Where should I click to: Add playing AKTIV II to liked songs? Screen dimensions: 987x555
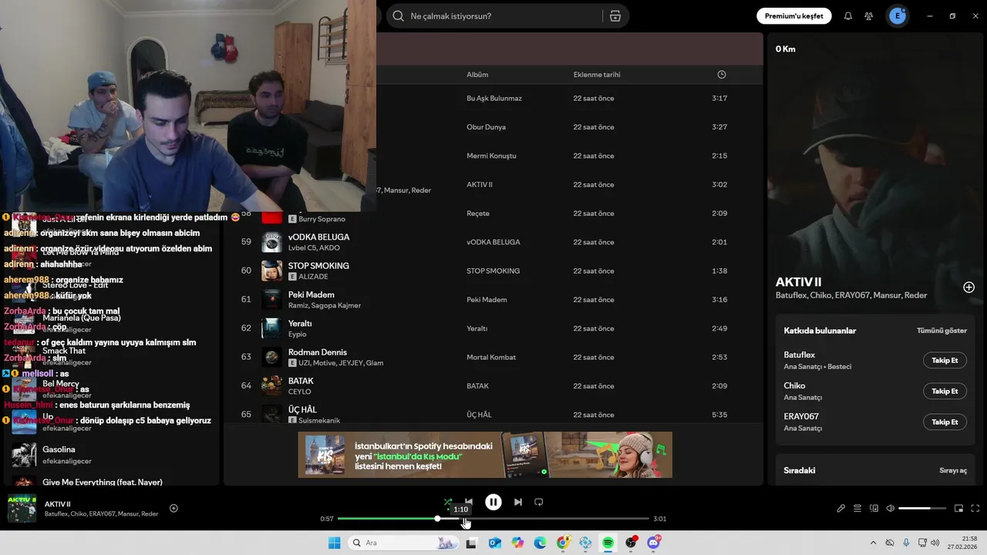point(173,508)
